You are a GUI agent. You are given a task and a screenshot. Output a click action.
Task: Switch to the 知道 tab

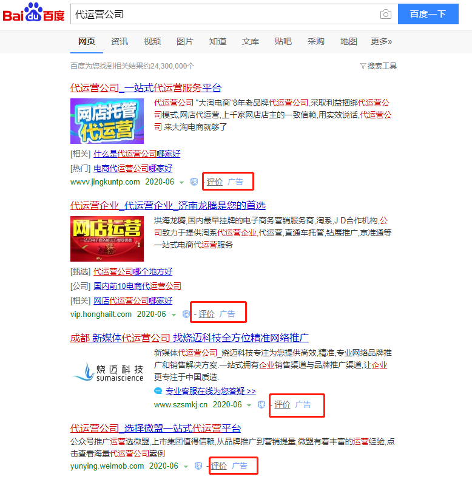[218, 41]
